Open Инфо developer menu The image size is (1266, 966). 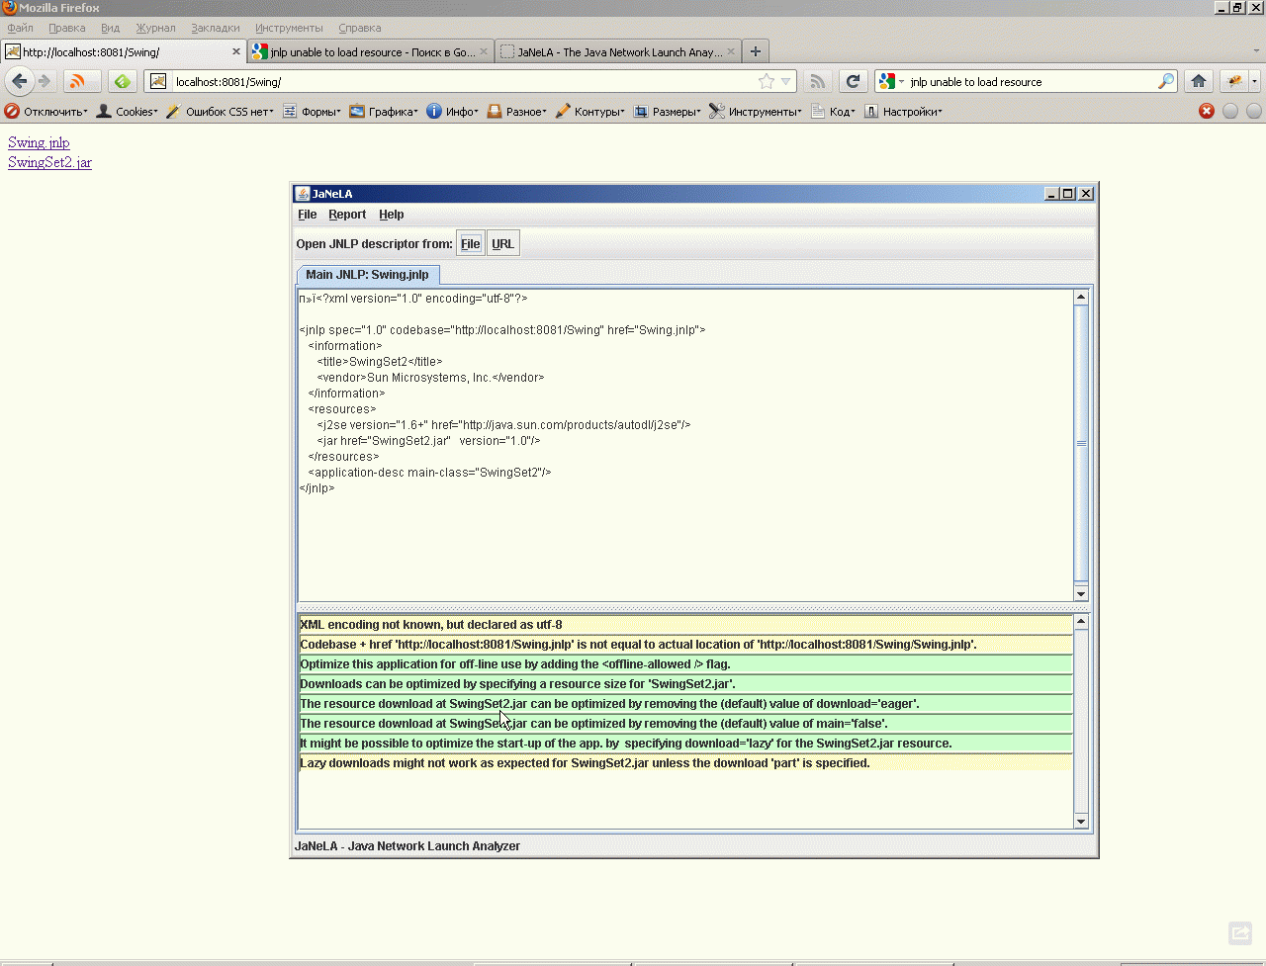coord(452,112)
